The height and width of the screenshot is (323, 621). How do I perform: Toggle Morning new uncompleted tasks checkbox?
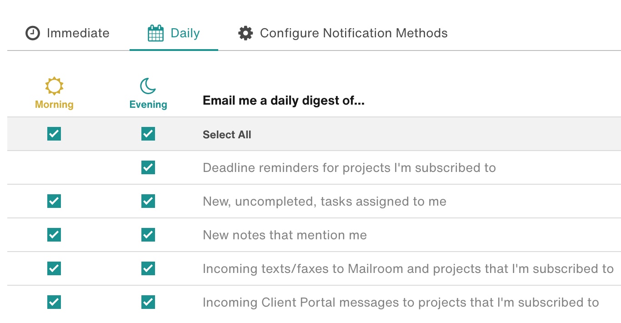point(54,201)
